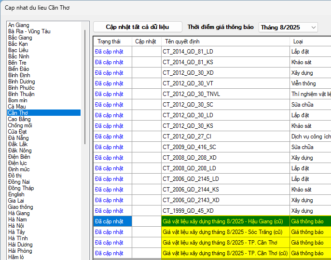
Task: Select 'An Giang' in the province list
Action: pyautogui.click(x=19, y=25)
